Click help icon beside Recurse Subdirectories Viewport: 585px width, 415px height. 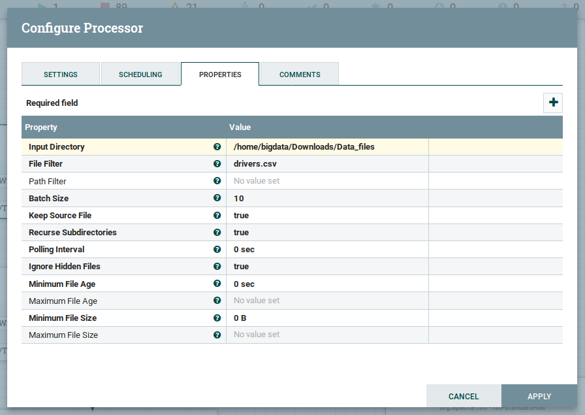217,232
